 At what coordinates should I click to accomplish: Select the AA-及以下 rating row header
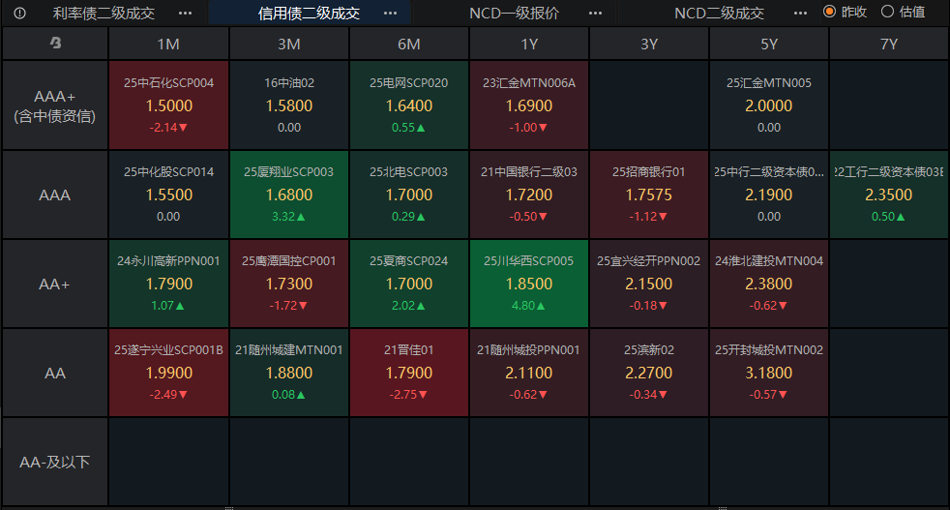click(55, 462)
